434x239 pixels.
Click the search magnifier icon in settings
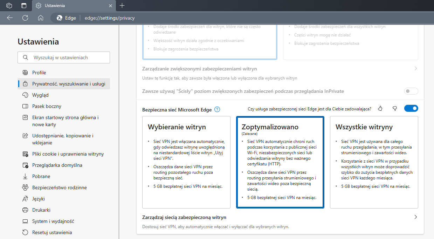(x=25, y=57)
